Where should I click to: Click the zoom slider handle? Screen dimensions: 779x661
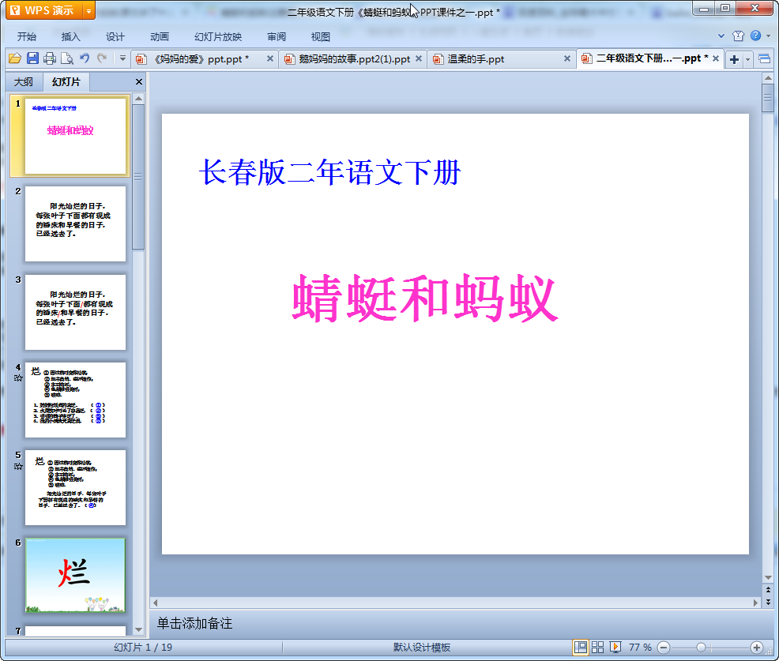pos(701,647)
